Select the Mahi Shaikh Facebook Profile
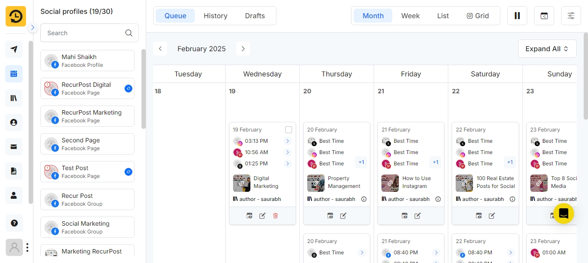Image resolution: width=588 pixels, height=263 pixels. click(87, 60)
